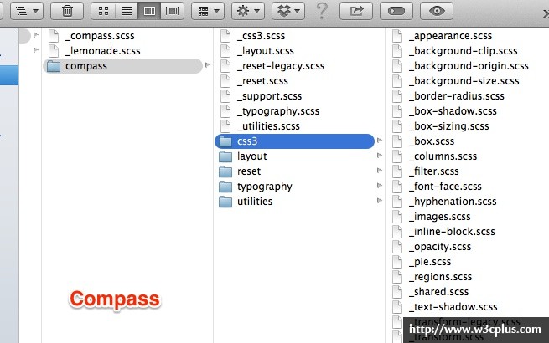This screenshot has width=549, height=343.
Task: Select the _lemonade.scss file
Action: [x=102, y=51]
